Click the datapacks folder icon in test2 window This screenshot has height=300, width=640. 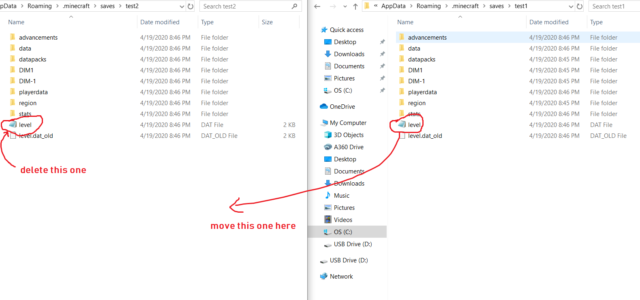pyautogui.click(x=13, y=59)
